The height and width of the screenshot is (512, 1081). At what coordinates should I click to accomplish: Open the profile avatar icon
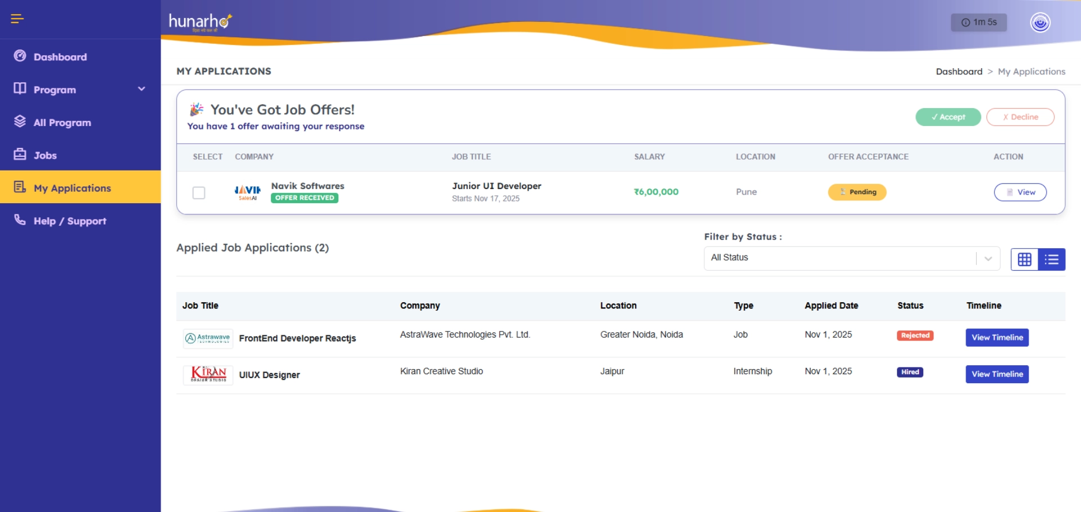pos(1040,23)
